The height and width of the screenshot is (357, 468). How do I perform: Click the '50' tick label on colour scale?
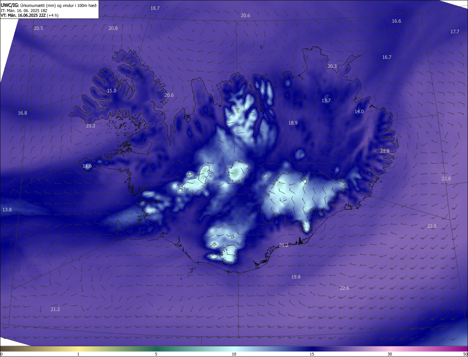pyautogui.click(x=465, y=354)
